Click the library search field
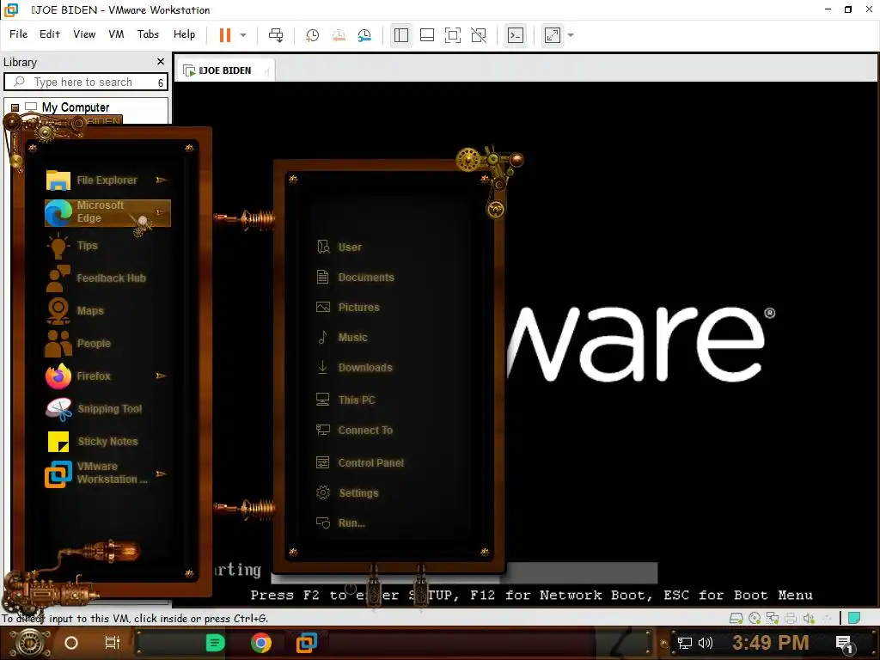Viewport: 880px width, 660px height. point(85,82)
